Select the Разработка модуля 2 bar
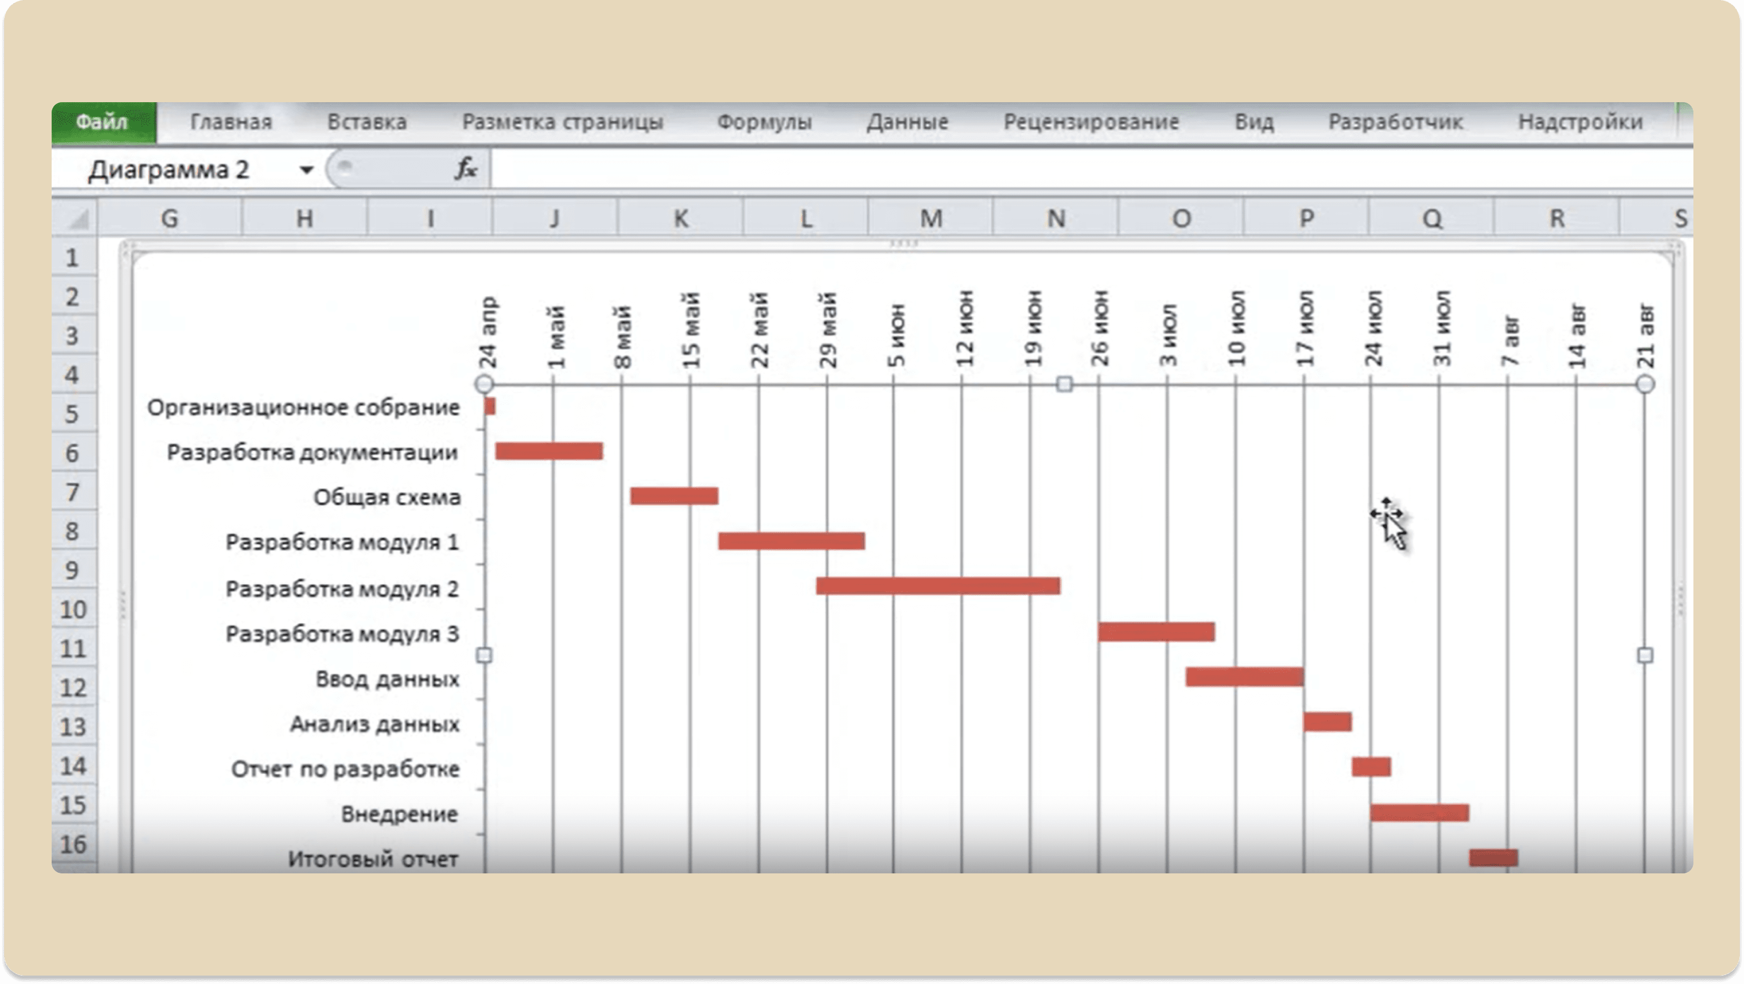Screen dimensions: 1744x984 938,585
